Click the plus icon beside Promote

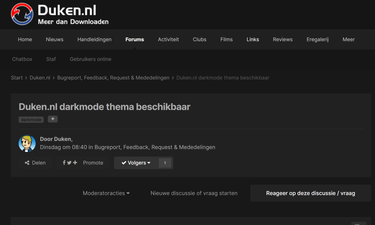coord(75,162)
